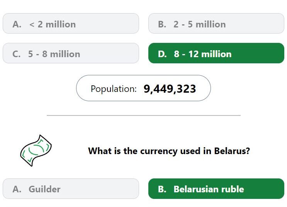This screenshot has width=287, height=207.
Task: Choose the 2 - 5 million option
Action: coord(216,24)
